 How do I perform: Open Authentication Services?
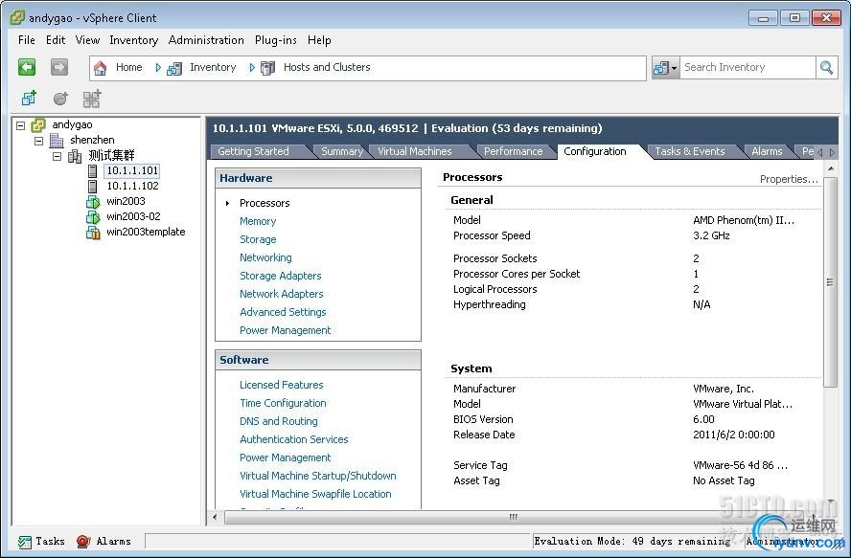[x=294, y=439]
